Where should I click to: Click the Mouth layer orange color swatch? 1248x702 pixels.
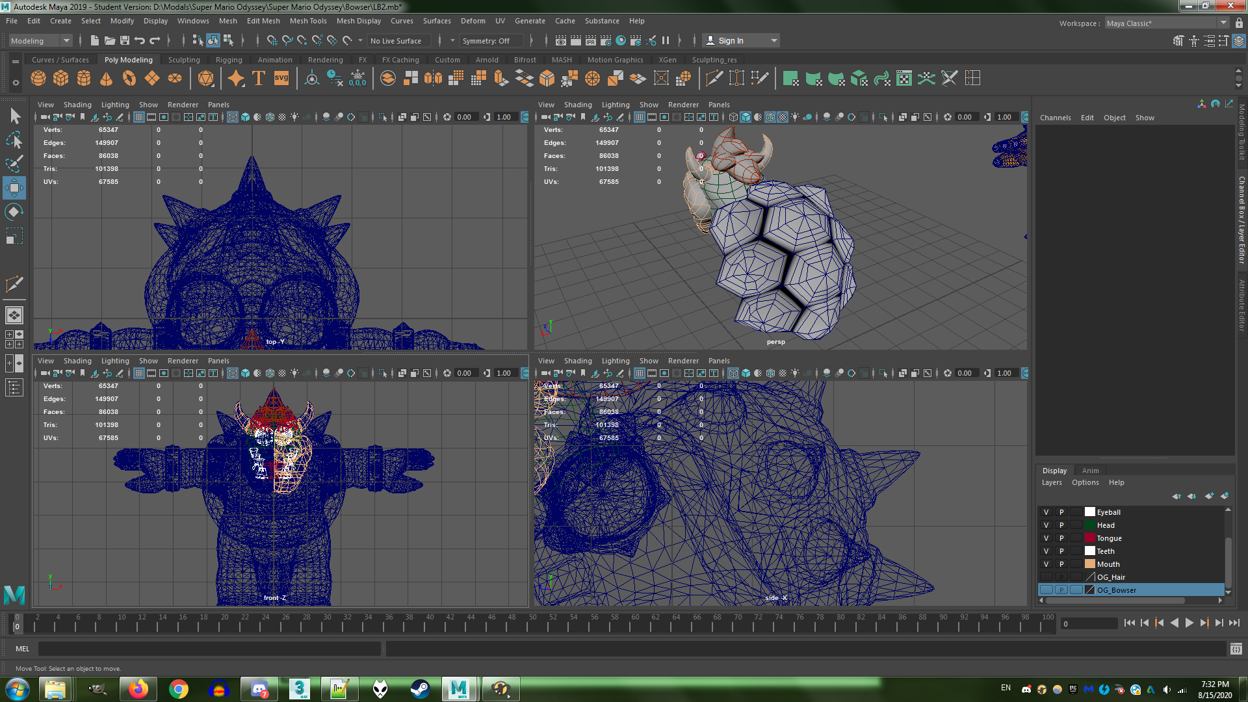click(1090, 564)
